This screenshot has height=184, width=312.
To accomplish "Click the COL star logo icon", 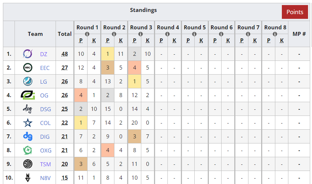I will [28, 123].
